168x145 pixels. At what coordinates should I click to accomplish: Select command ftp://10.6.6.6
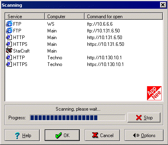tap(100, 24)
